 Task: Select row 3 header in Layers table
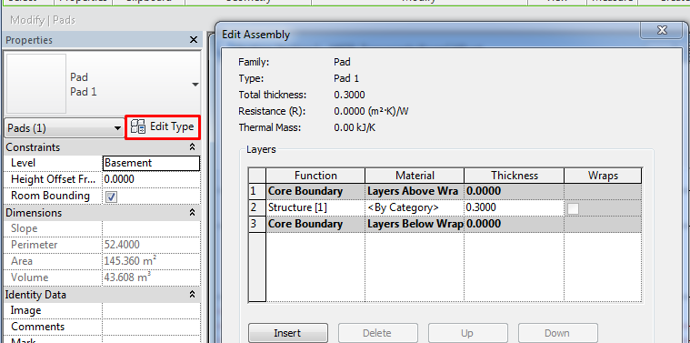click(x=257, y=224)
